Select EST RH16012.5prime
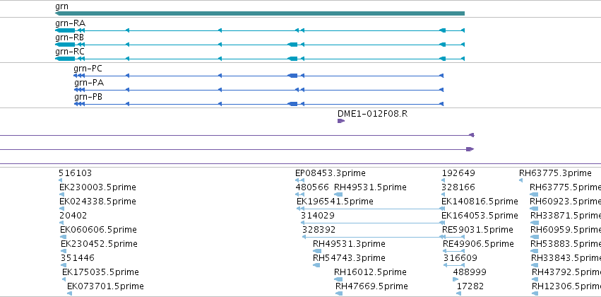This screenshot has height=297, width=601. 370,272
